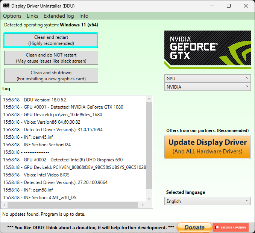Click the log dashed separator line
The image size is (255, 233).
click(x=26, y=152)
